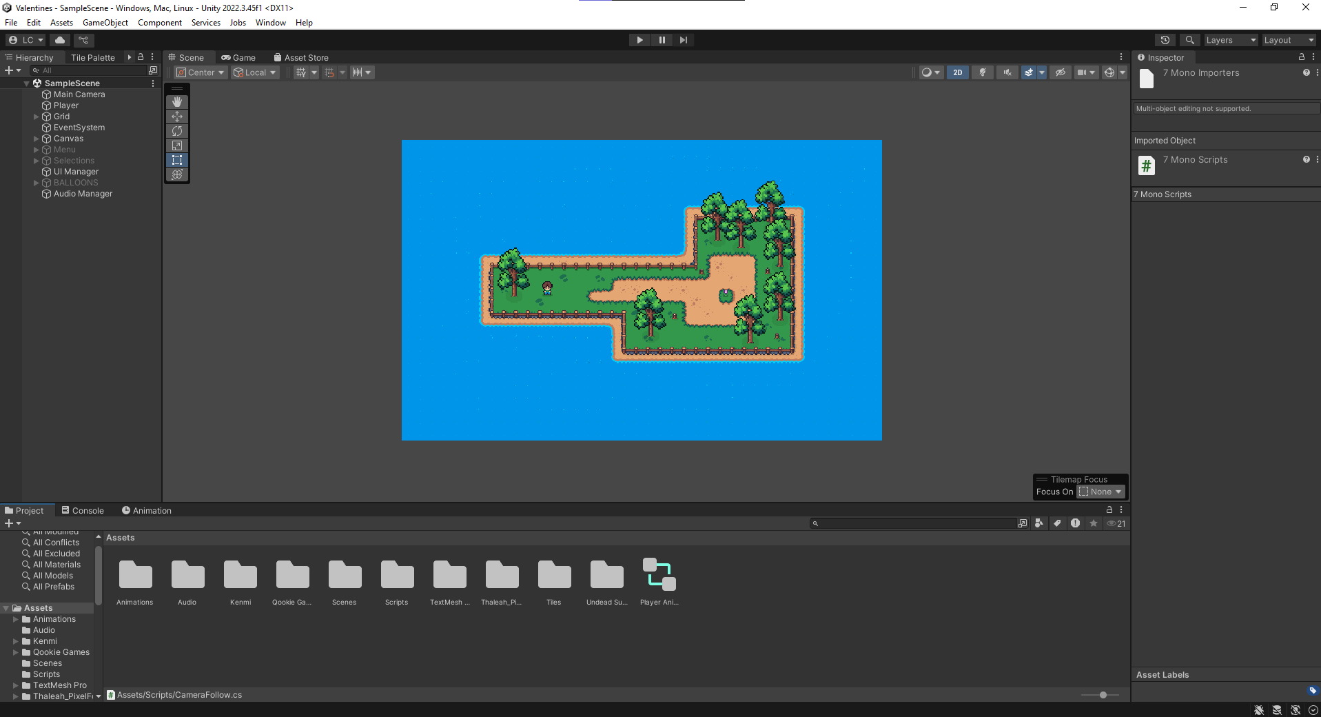The width and height of the screenshot is (1321, 717).
Task: Adjust Project icon size slider
Action: pos(1103,695)
